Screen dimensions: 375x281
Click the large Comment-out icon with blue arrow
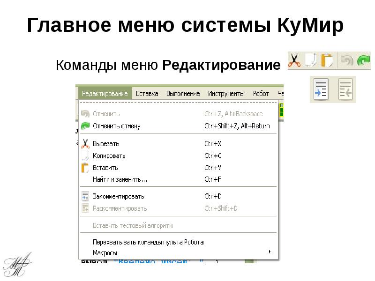coord(321,89)
